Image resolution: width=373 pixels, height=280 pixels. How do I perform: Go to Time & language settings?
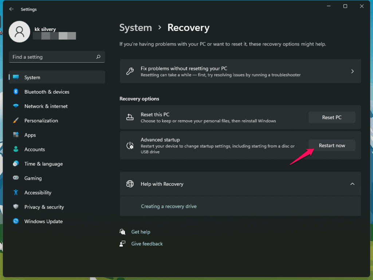coord(43,164)
